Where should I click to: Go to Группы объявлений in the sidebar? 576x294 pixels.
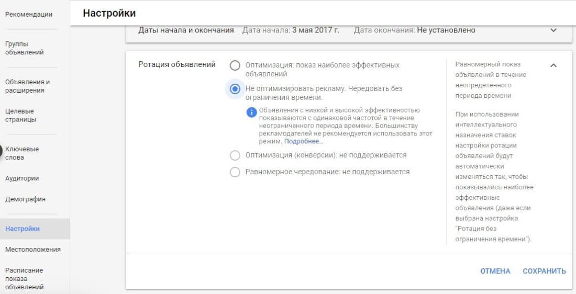24,48
